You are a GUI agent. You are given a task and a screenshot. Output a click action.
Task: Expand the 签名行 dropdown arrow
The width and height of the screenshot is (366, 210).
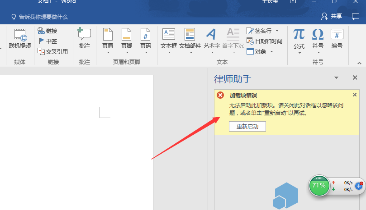[x=277, y=31]
